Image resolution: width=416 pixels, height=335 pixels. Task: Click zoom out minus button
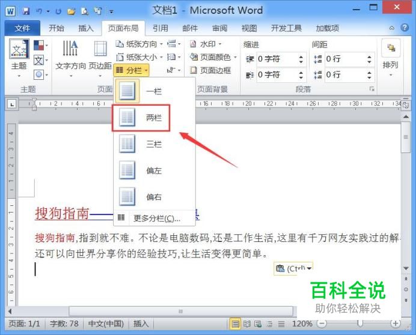[x=322, y=324]
